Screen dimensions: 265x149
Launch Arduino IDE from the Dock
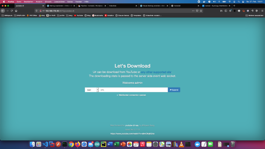97,144
